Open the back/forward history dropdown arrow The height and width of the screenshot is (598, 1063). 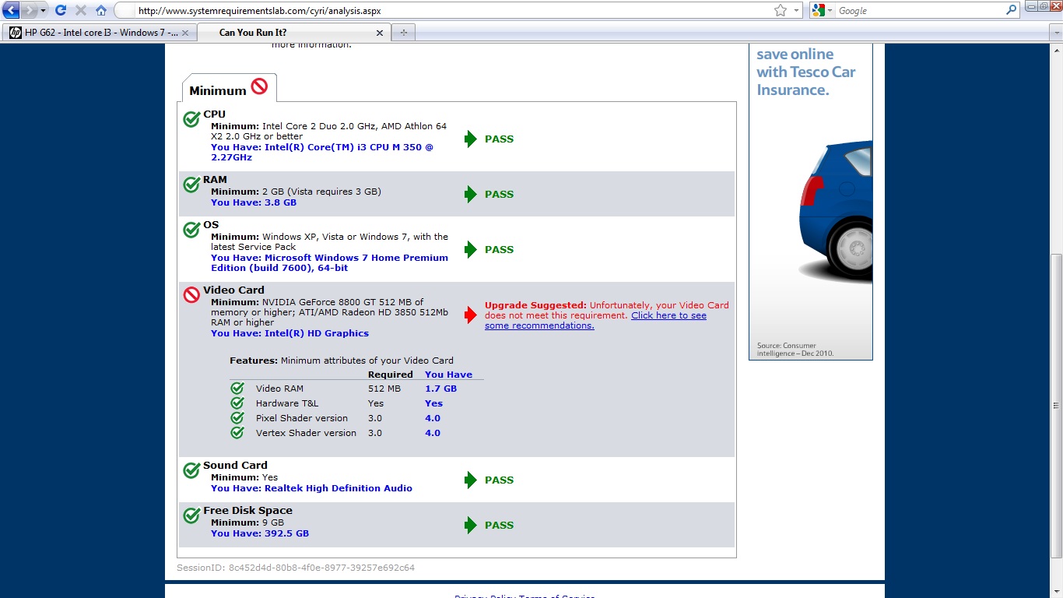pos(43,11)
